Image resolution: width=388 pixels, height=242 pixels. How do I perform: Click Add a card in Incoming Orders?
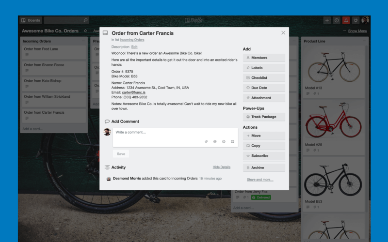(33, 129)
